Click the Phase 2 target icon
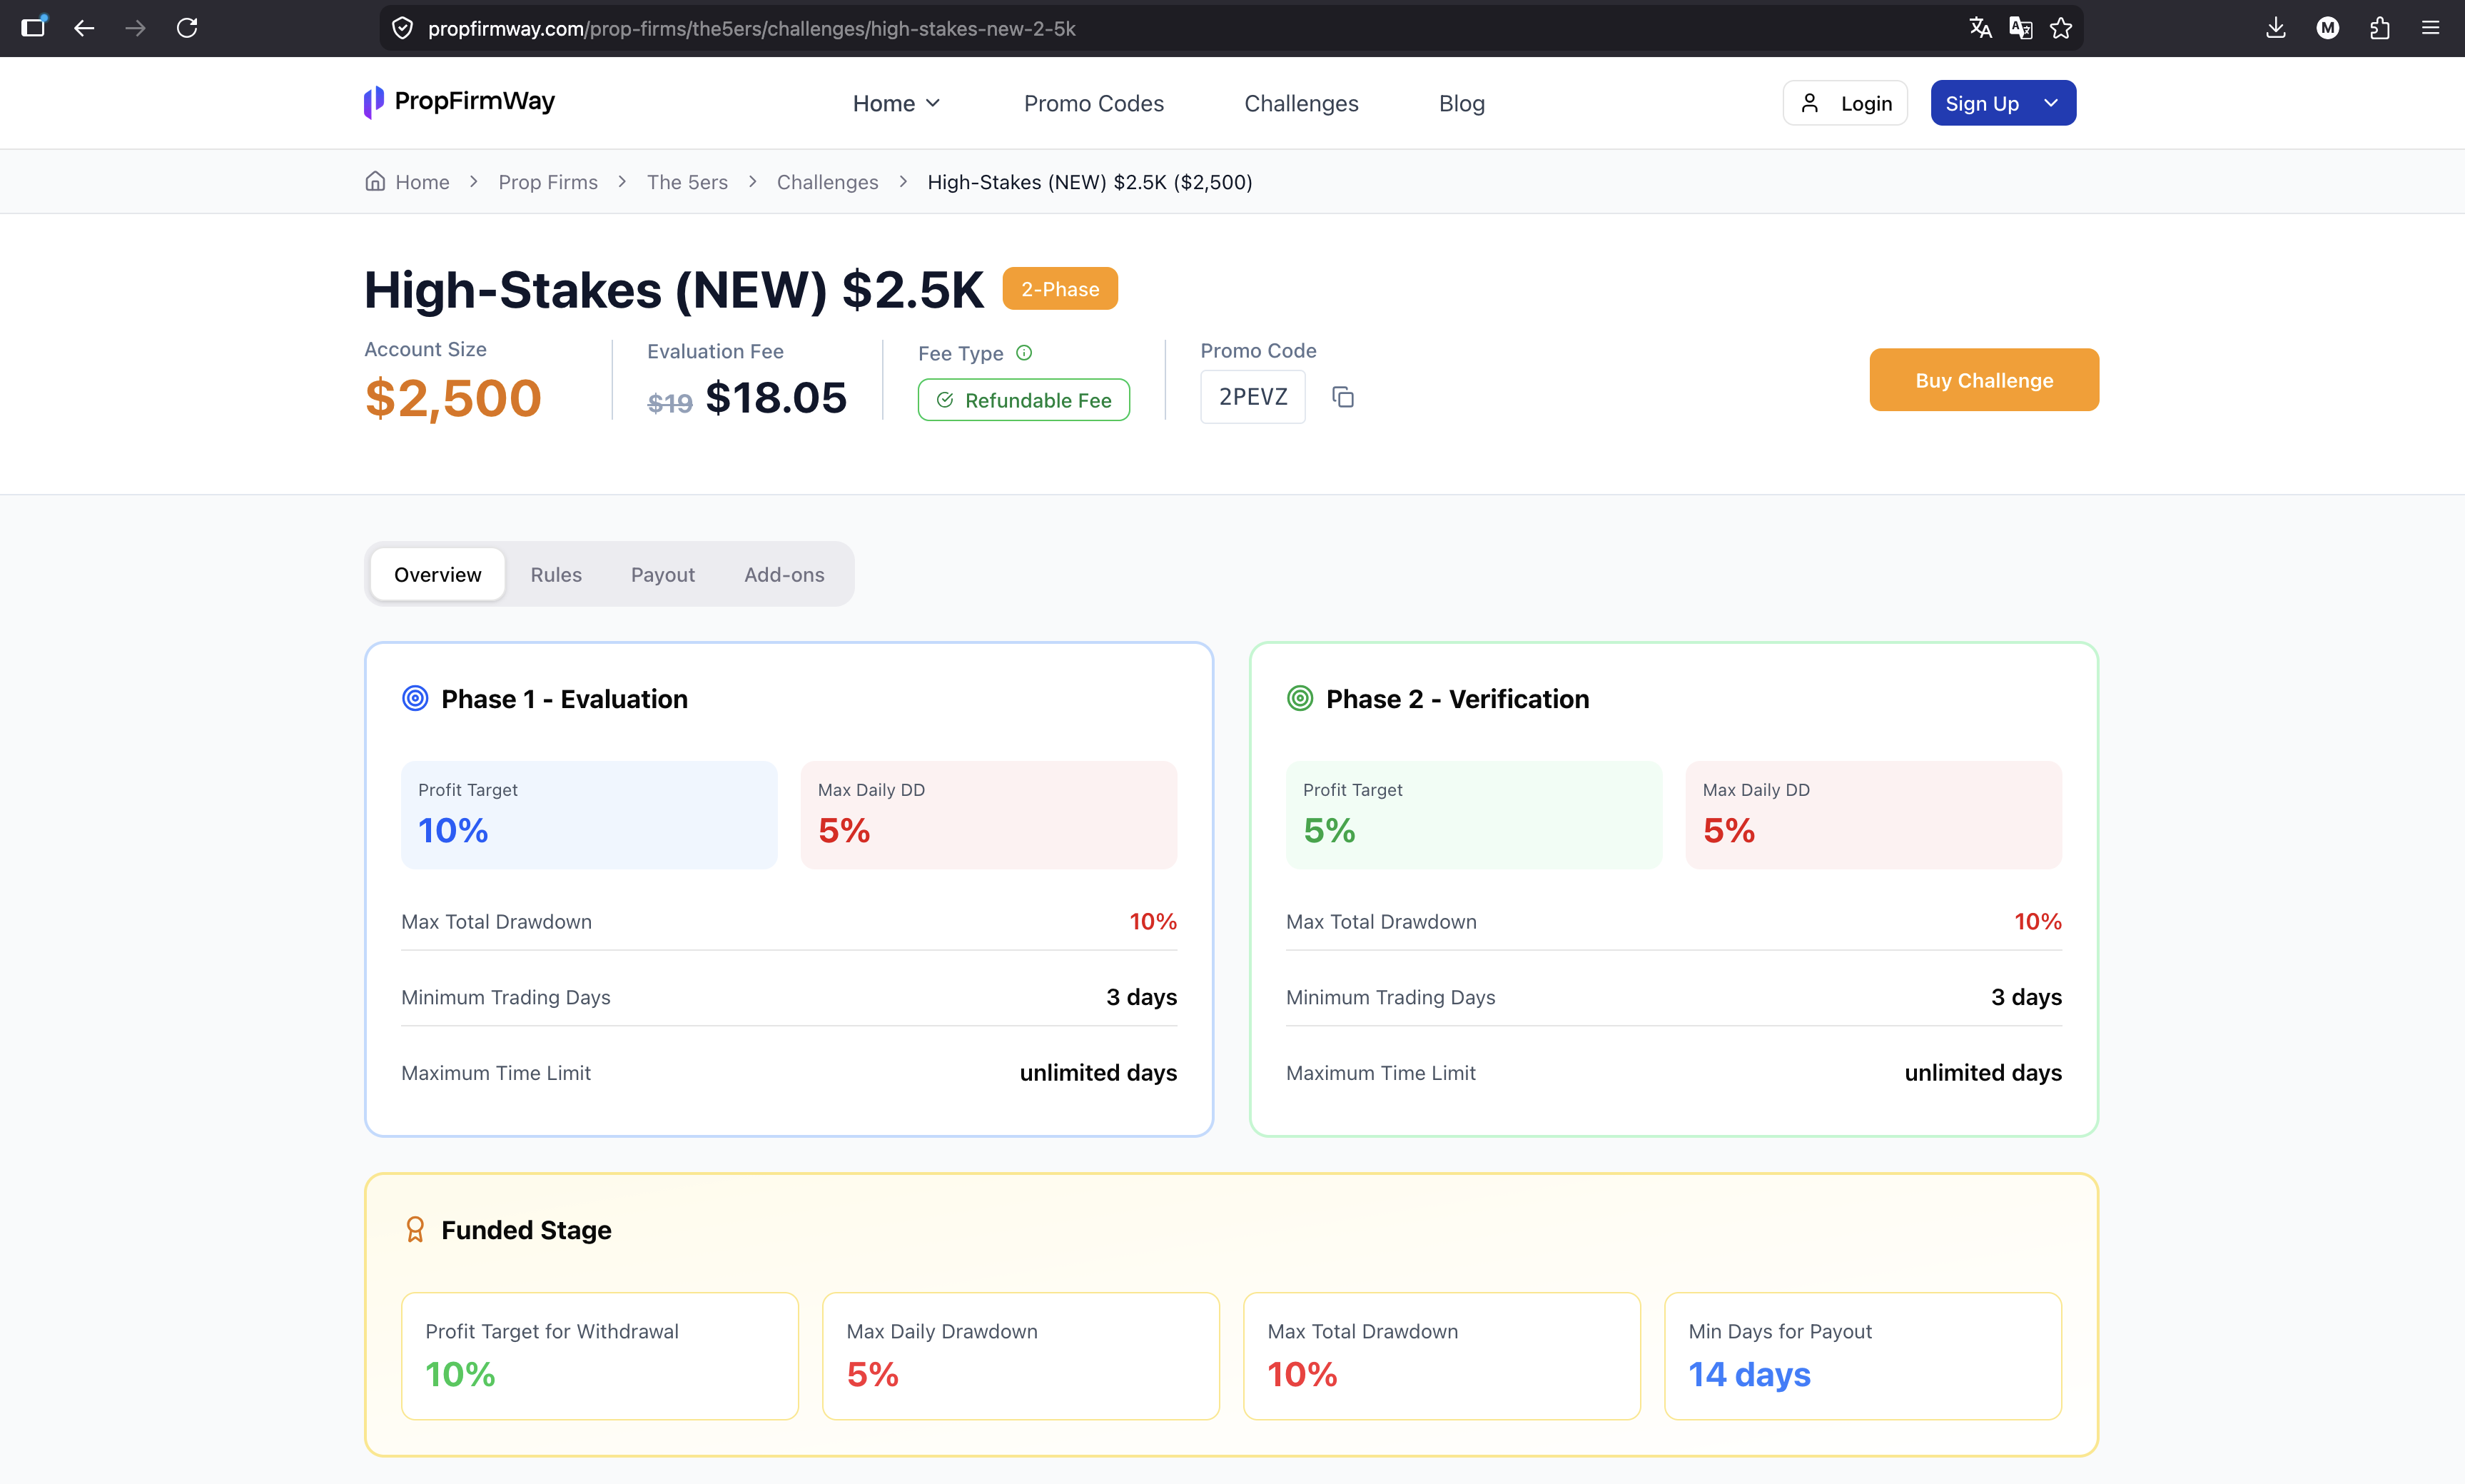 pyautogui.click(x=1300, y=698)
